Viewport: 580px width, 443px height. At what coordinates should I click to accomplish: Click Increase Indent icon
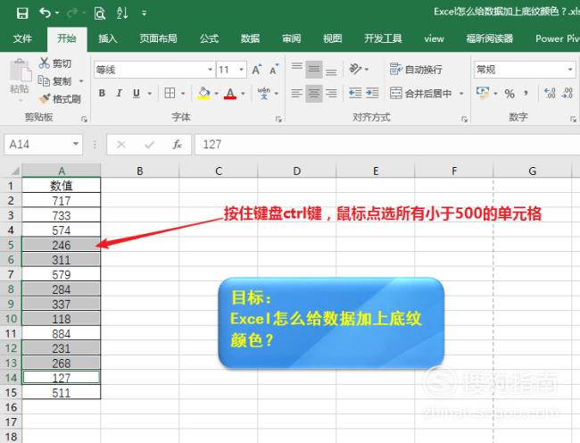pyautogui.click(x=372, y=93)
